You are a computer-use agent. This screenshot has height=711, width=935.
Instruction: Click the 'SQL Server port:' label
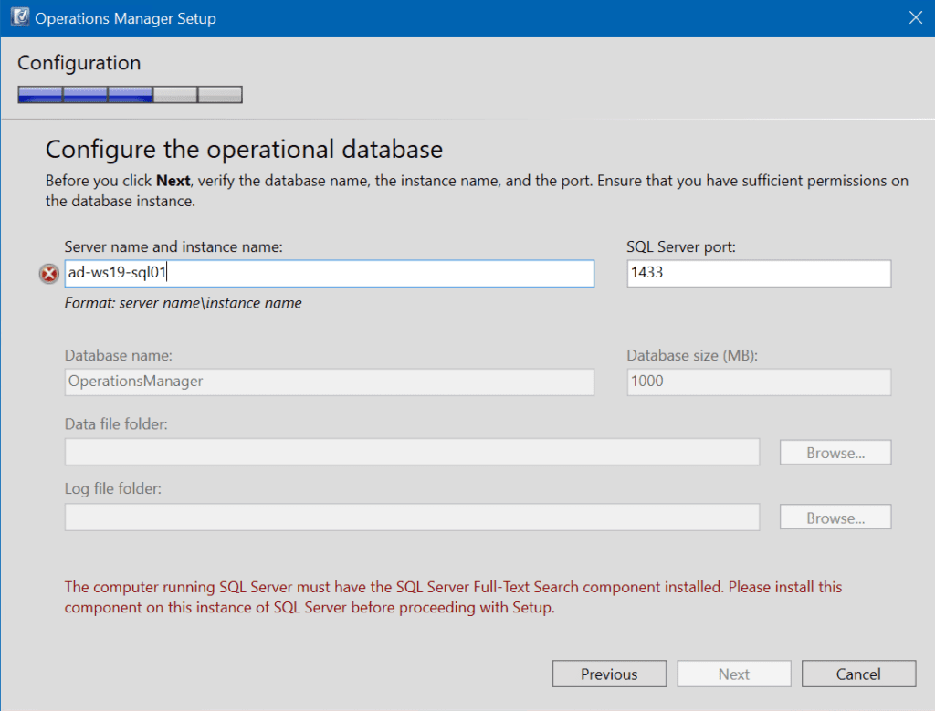681,246
